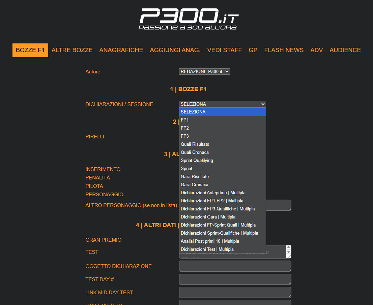
Task: Select FP1 from the session list
Action: [185, 120]
